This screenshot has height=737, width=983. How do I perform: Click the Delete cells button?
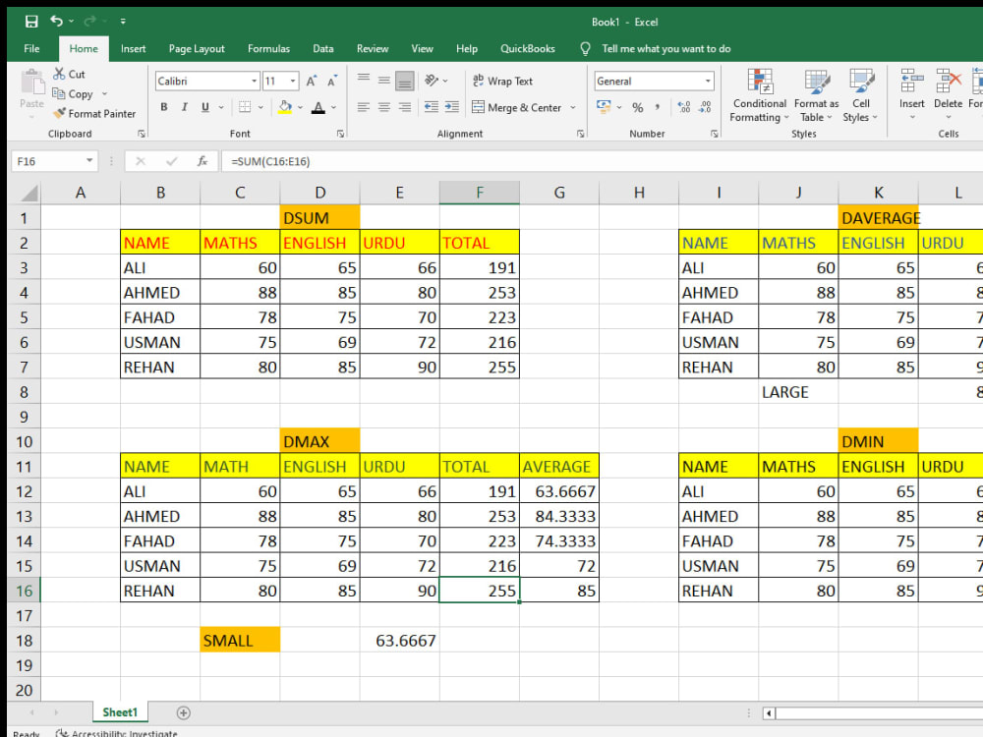point(948,94)
